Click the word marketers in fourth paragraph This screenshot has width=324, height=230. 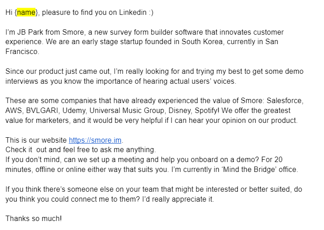tap(53, 121)
